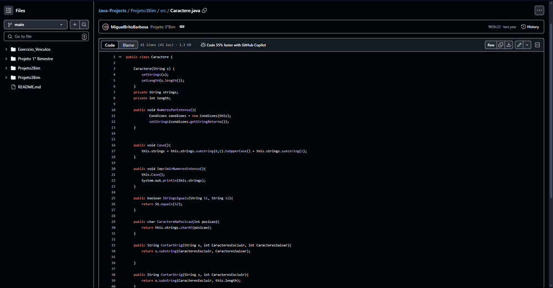Expand the Projeto2Bim folder chevron
The width and height of the screenshot is (553, 288).
6,68
